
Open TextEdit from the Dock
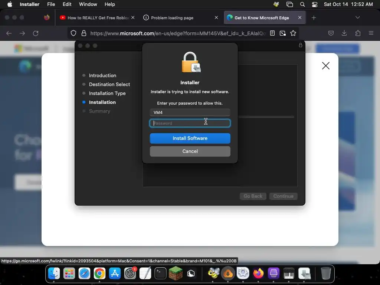click(145, 273)
